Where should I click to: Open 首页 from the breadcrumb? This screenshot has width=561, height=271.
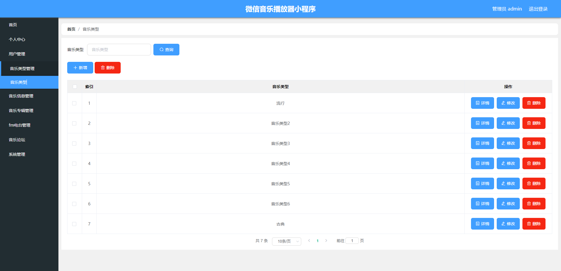(x=71, y=29)
